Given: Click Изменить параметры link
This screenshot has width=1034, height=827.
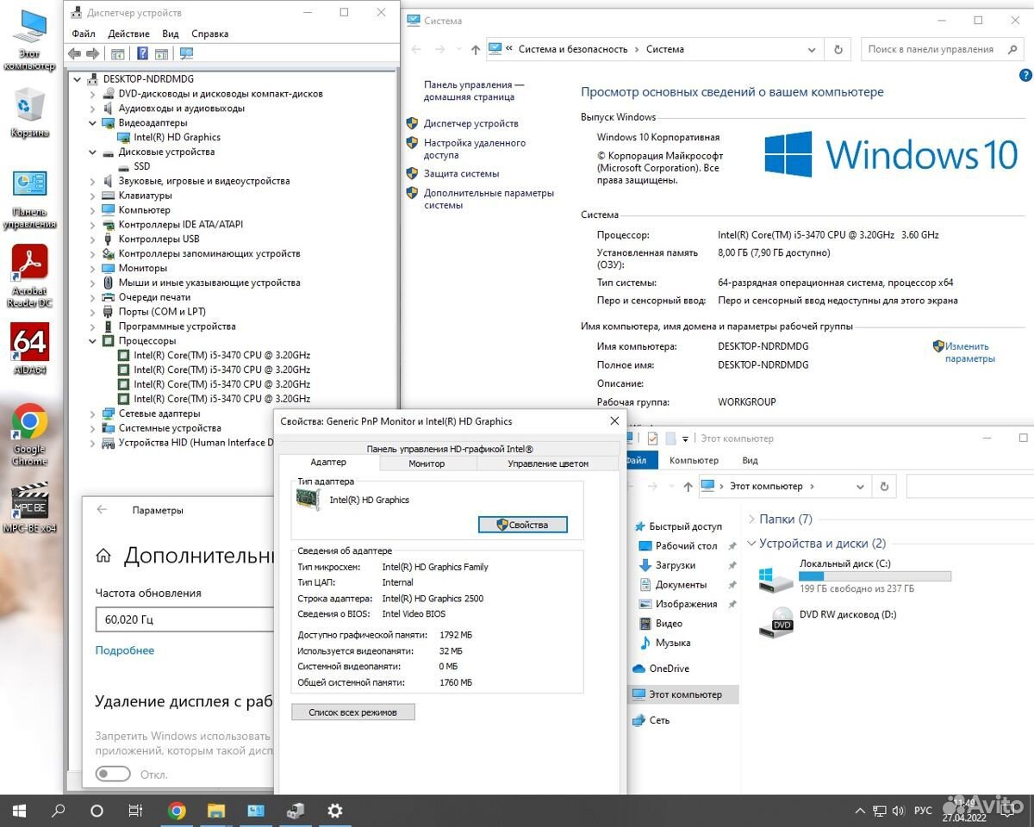Looking at the screenshot, I should click(970, 352).
